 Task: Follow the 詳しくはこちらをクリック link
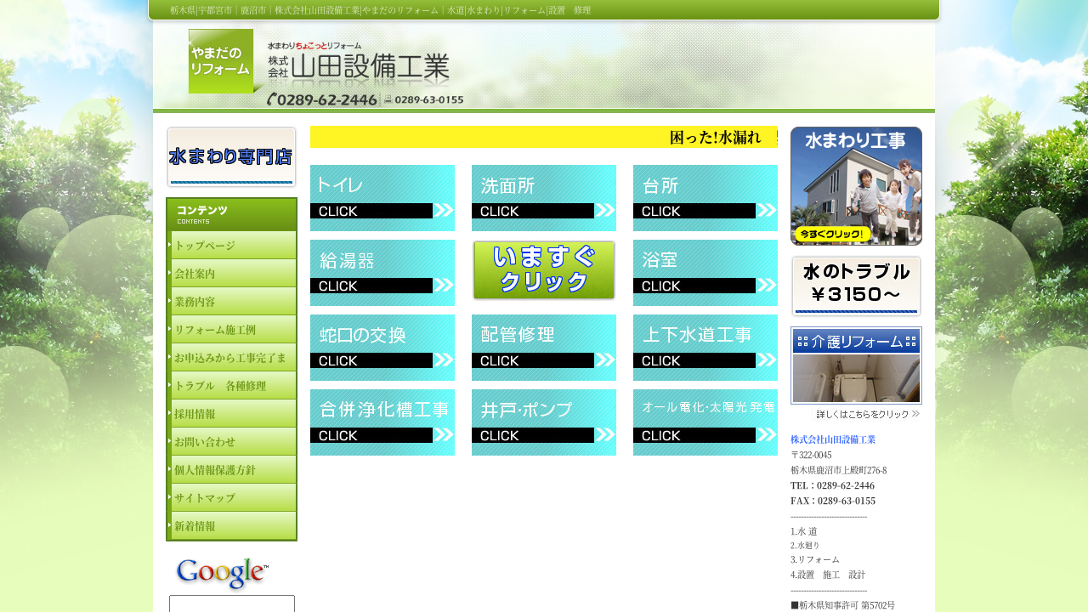[868, 414]
